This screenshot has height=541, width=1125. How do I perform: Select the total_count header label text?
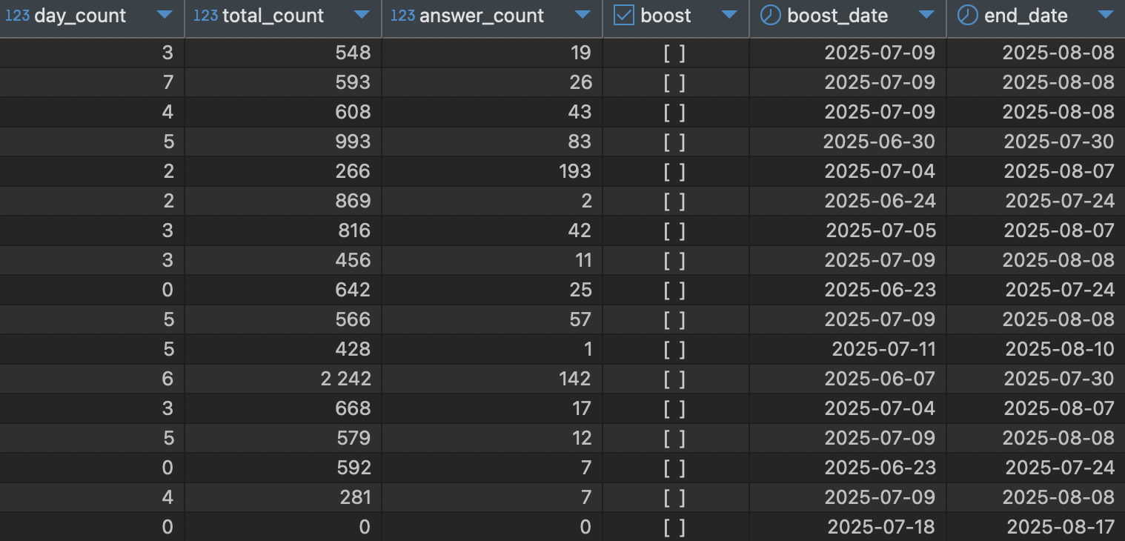[273, 16]
